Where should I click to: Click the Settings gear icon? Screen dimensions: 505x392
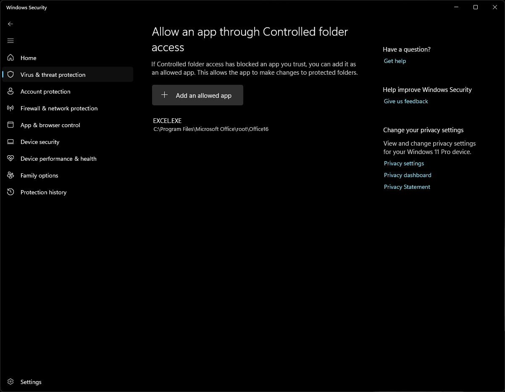[11, 382]
